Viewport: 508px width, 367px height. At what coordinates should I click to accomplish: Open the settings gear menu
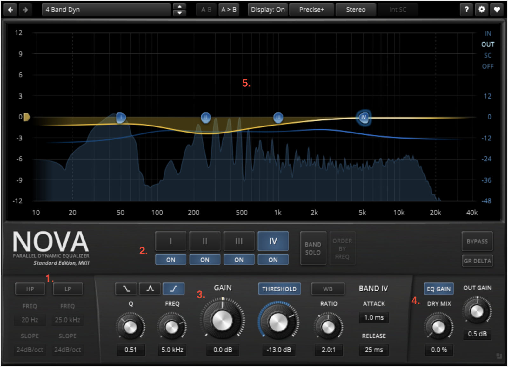(482, 10)
